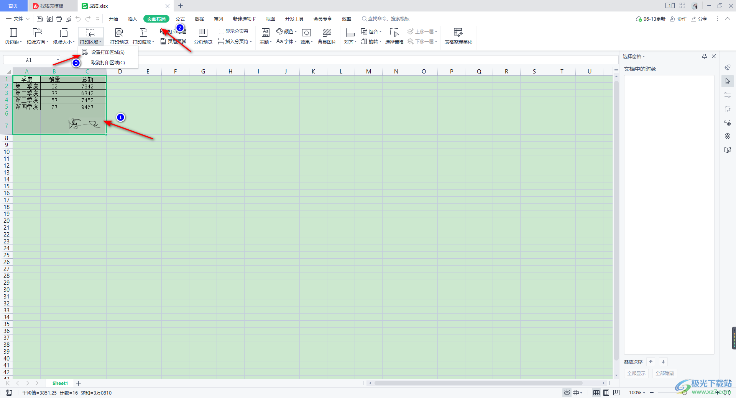The image size is (736, 398).
Task: Open the 效果 effects tool
Action: coord(307,36)
